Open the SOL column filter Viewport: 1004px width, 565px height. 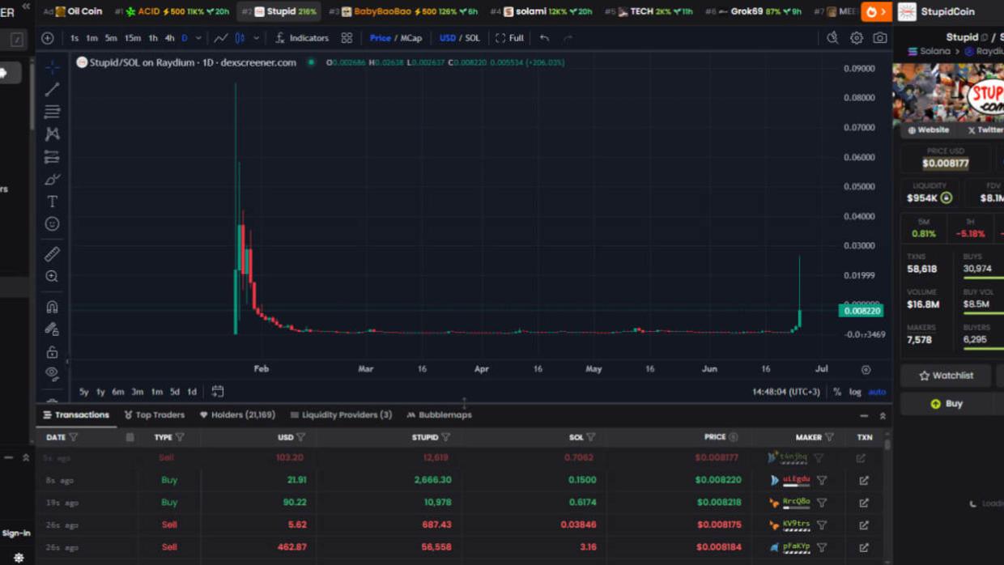coord(591,437)
